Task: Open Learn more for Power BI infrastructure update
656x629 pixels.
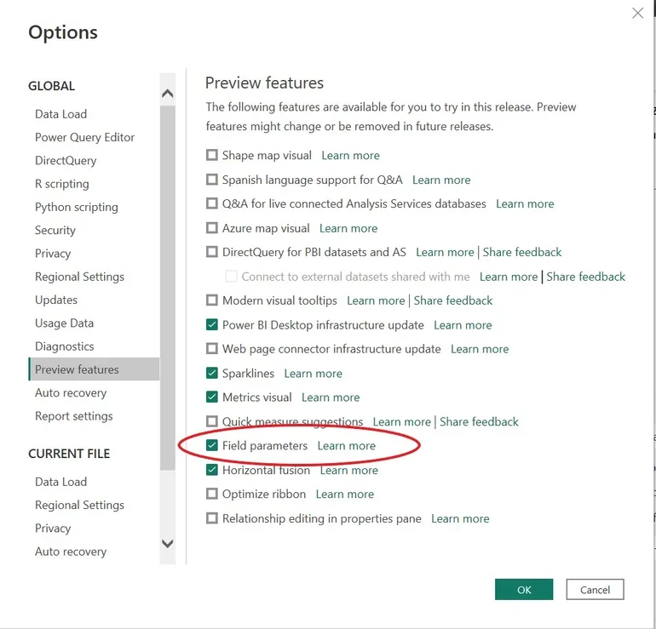Action: [463, 325]
